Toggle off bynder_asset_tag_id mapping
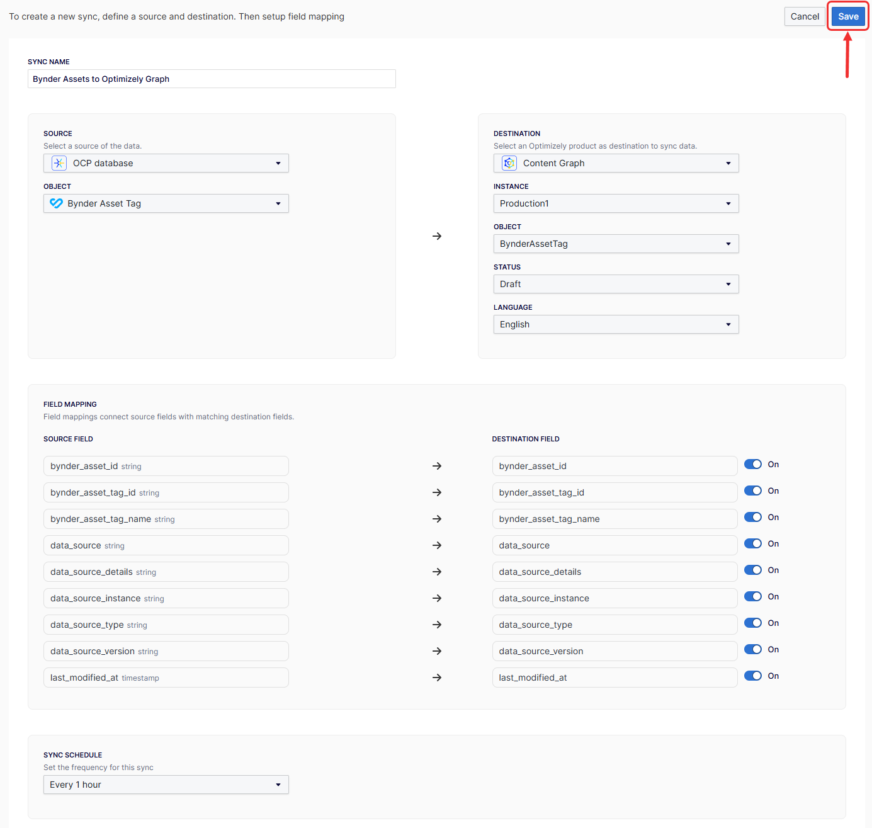This screenshot has height=828, width=872. point(753,491)
